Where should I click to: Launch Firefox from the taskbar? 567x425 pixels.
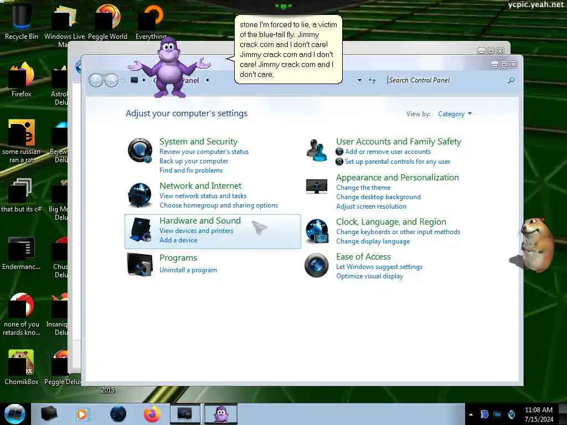(x=152, y=414)
